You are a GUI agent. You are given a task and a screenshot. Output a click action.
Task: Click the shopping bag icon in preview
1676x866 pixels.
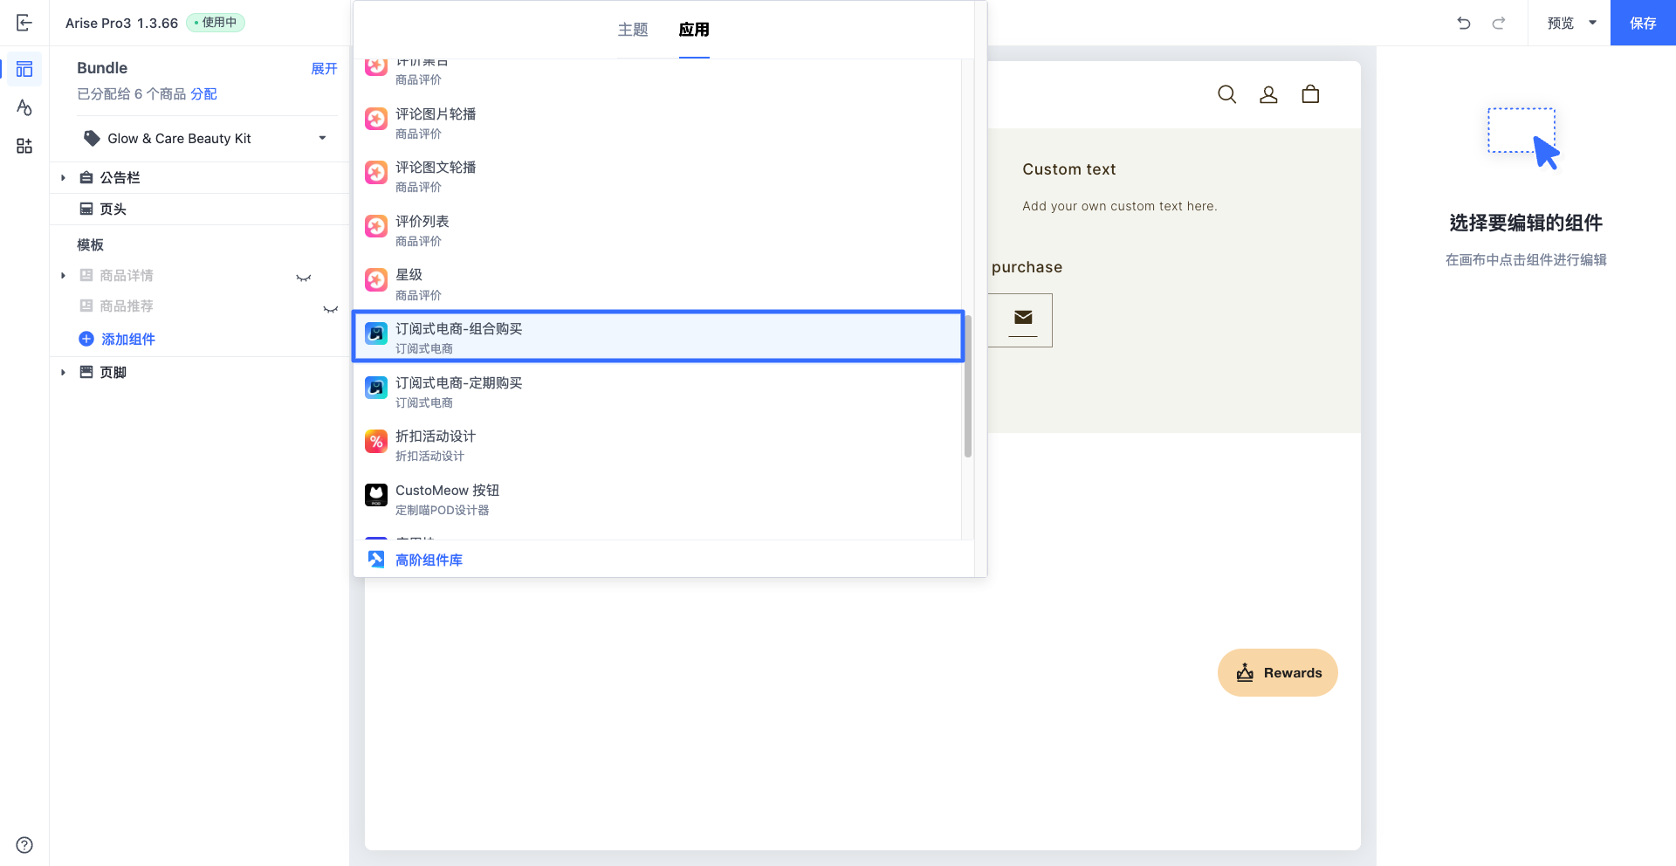[x=1311, y=94]
